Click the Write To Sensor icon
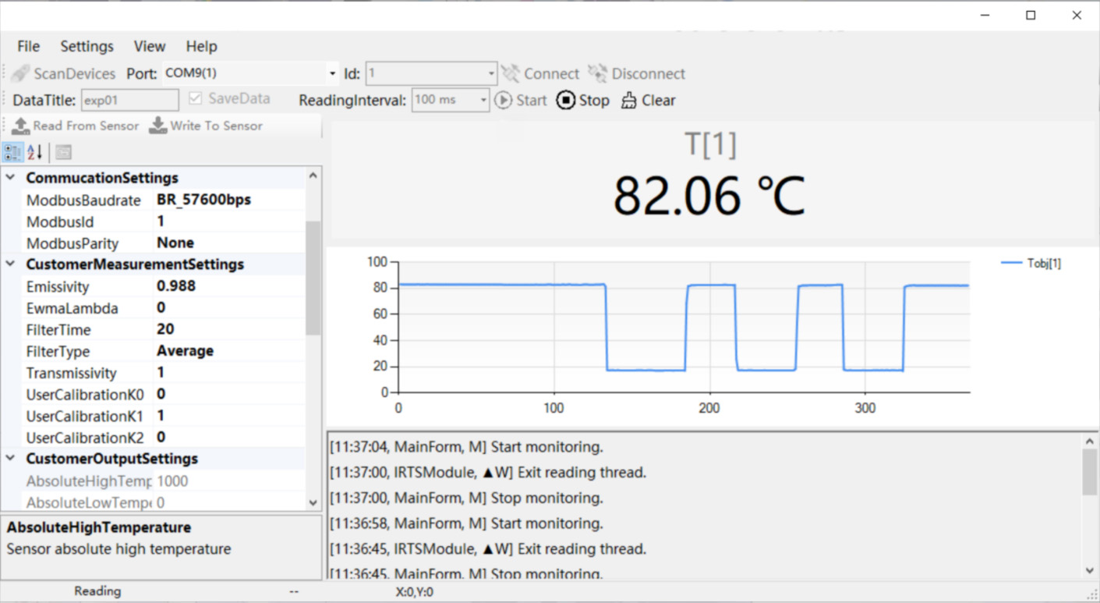Screen dimensions: 1100x603 click(x=158, y=126)
